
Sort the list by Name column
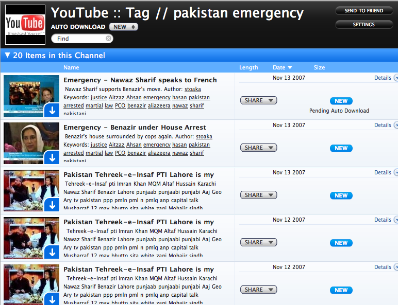point(71,67)
